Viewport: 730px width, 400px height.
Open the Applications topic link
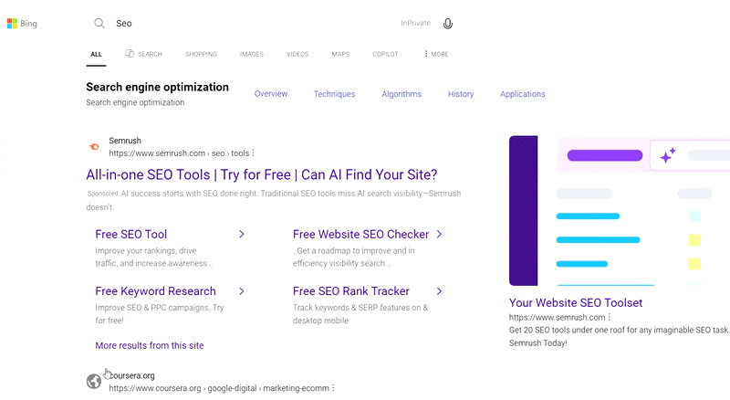pyautogui.click(x=522, y=94)
